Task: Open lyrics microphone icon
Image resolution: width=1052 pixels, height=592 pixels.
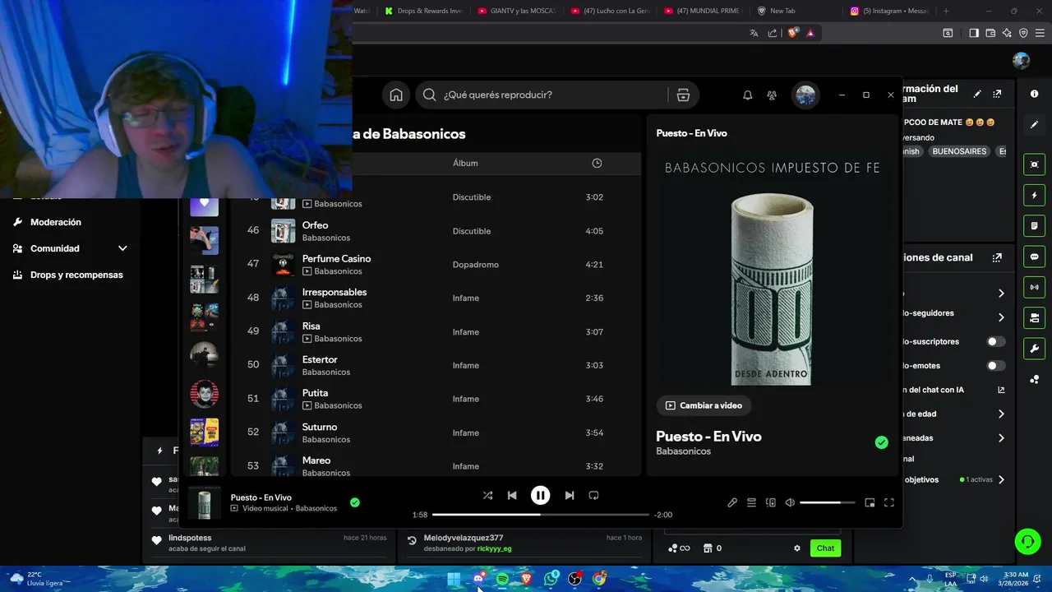Action: click(732, 502)
